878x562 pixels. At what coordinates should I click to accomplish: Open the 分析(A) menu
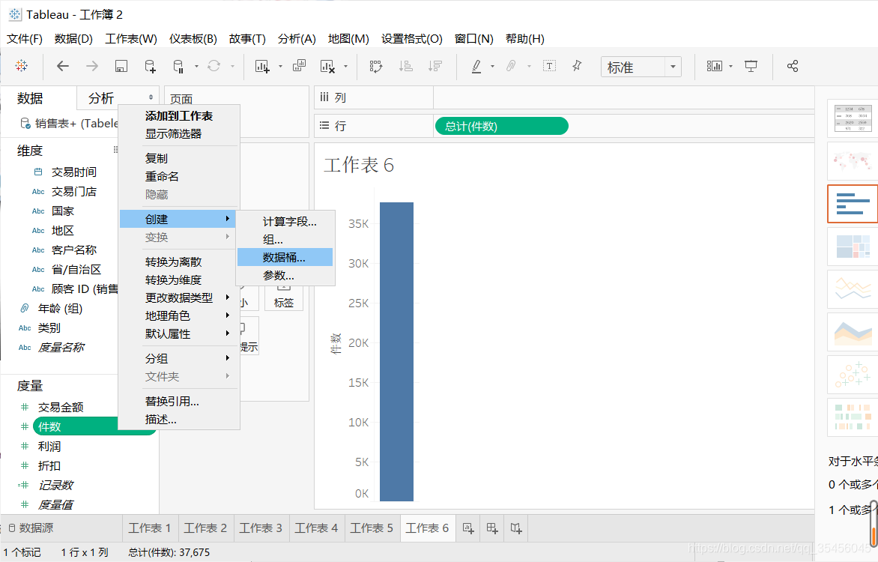coord(297,39)
